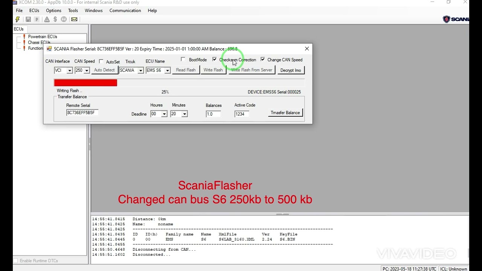This screenshot has width=482, height=271.
Task: Open the Windows menu
Action: pos(94,11)
